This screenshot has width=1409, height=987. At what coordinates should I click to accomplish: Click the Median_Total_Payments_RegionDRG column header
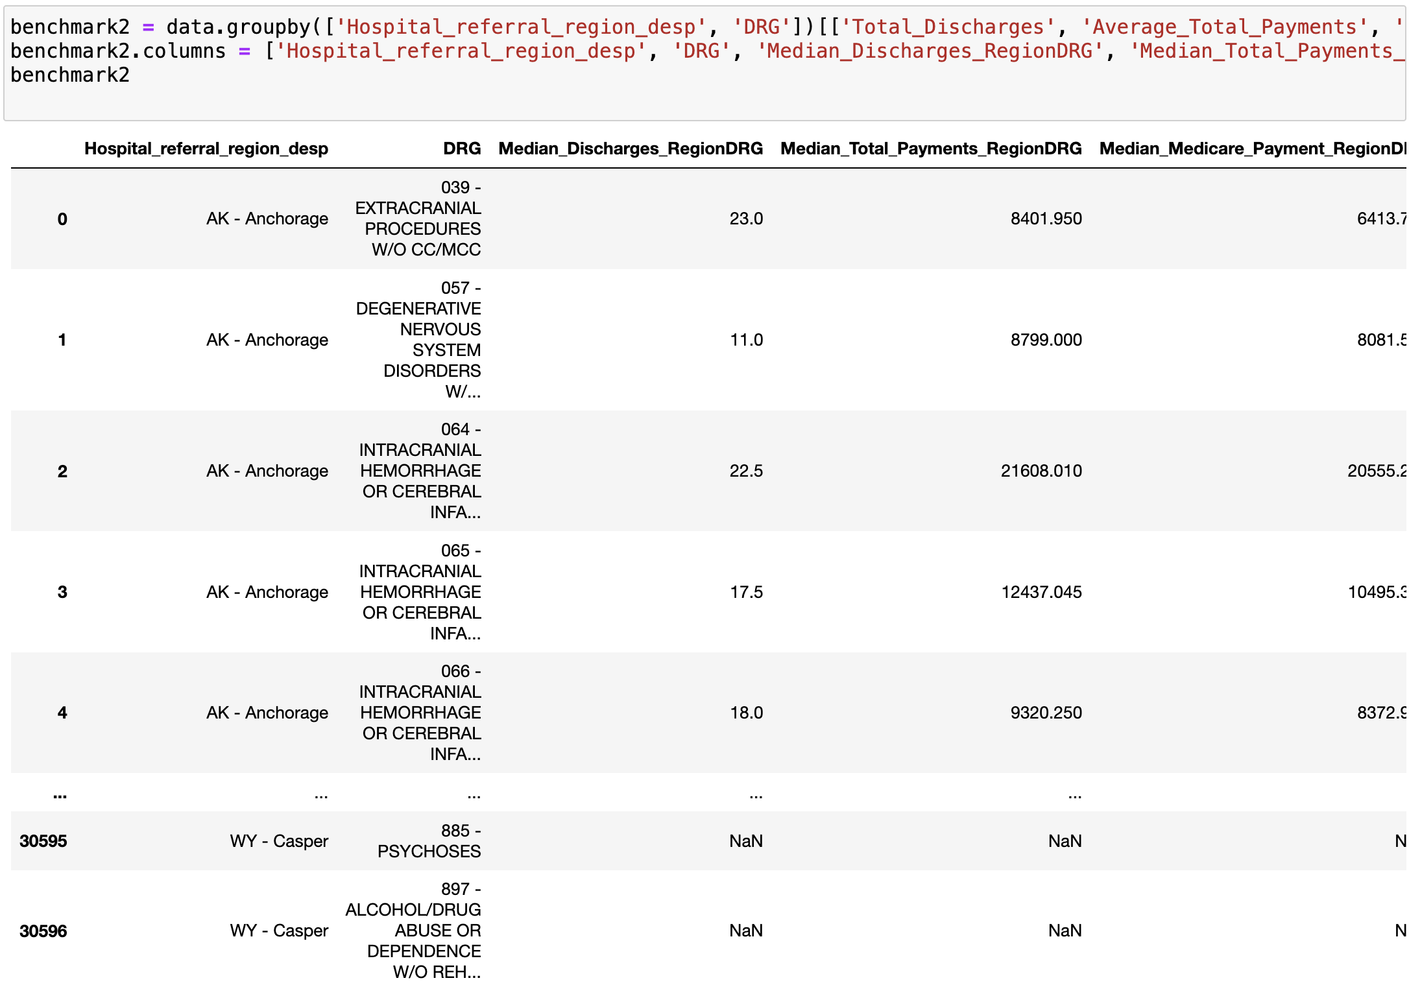pyautogui.click(x=930, y=149)
